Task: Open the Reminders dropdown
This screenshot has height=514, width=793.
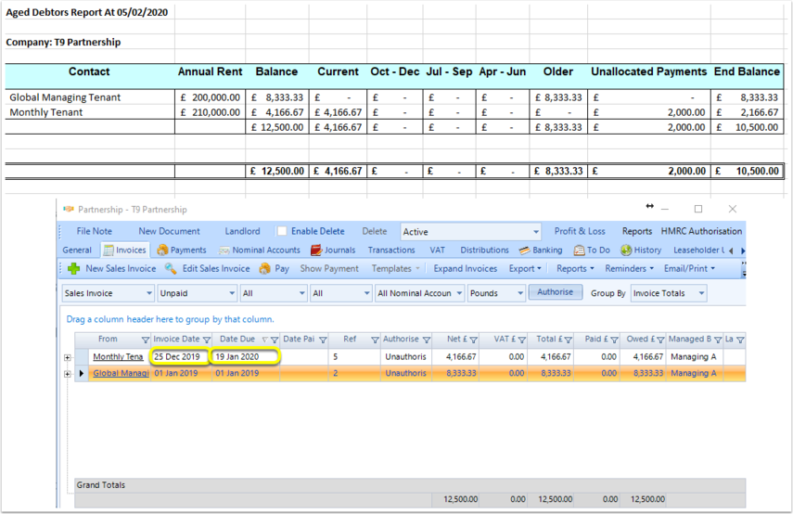Action: pyautogui.click(x=629, y=269)
